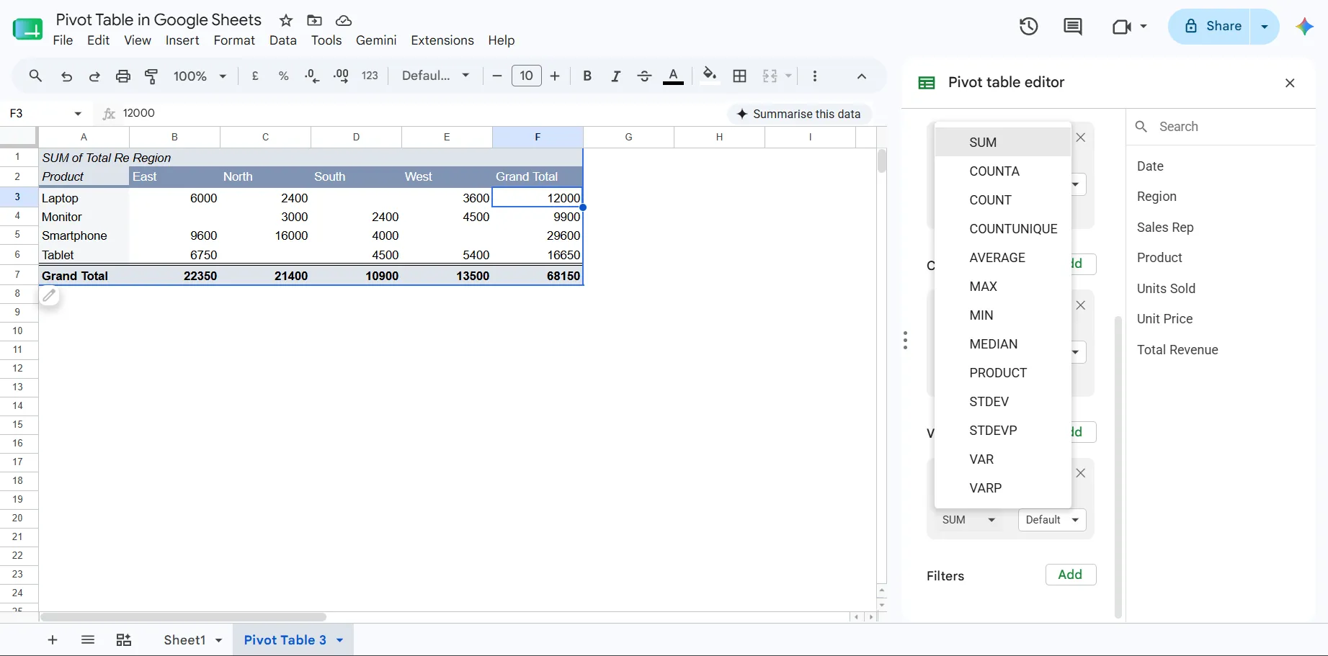
Task: Click the font size input box
Action: coord(526,76)
